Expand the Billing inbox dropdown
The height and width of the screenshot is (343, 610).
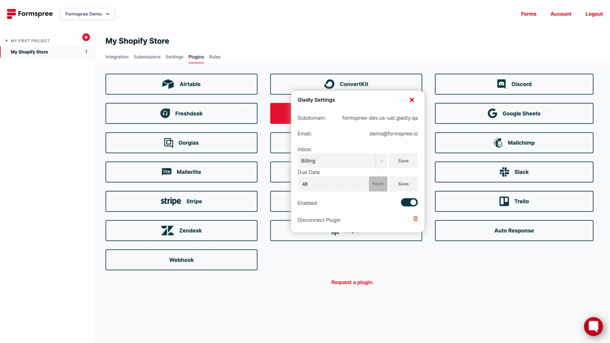pyautogui.click(x=381, y=161)
